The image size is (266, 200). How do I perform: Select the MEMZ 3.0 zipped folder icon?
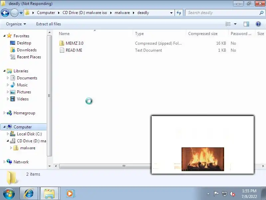point(62,43)
